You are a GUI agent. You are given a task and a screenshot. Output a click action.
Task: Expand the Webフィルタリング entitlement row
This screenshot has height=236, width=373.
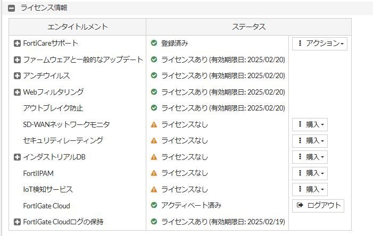pyautogui.click(x=17, y=92)
